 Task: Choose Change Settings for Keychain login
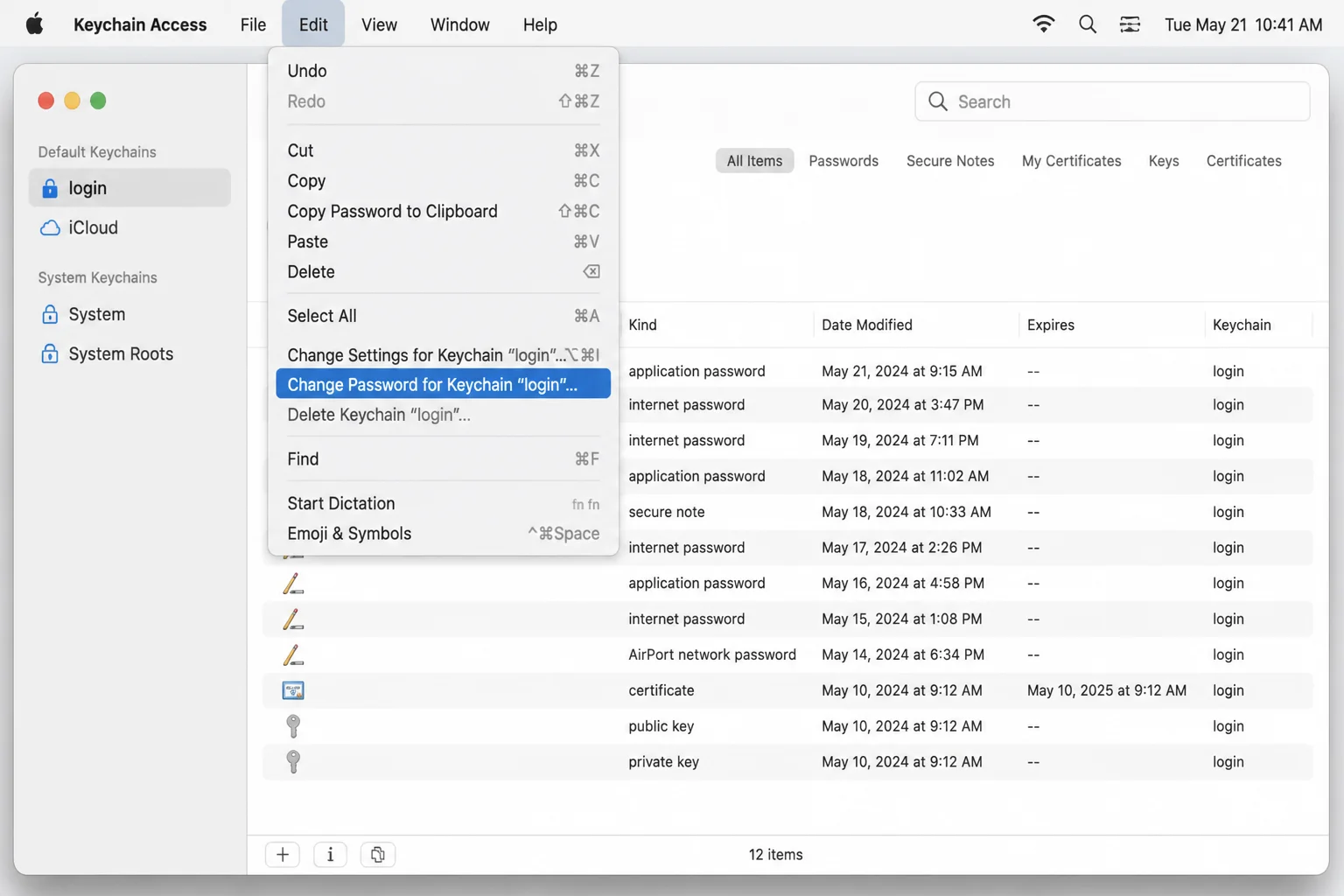click(443, 354)
